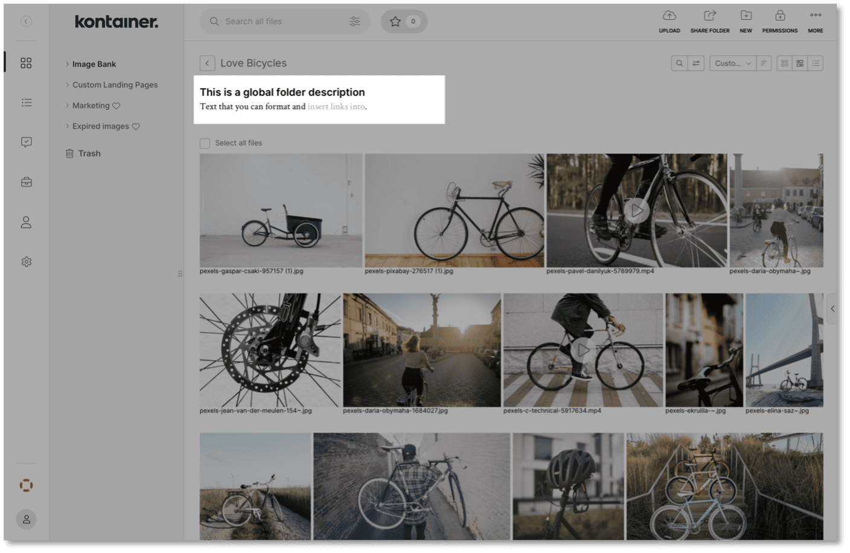Play the pexels-pavel-danilyuk video
Image resolution: width=850 pixels, height=553 pixels.
coord(636,211)
